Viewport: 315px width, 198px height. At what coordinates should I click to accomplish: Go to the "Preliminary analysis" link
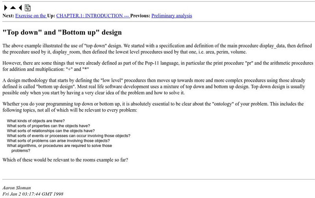pos(172,16)
